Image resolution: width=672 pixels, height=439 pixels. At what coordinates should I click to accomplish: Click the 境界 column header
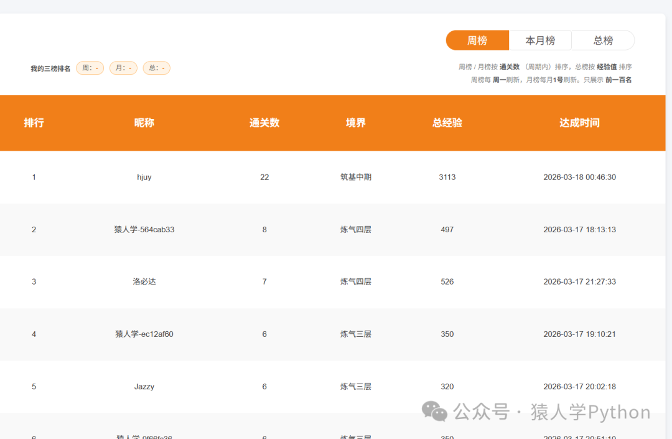coord(356,123)
